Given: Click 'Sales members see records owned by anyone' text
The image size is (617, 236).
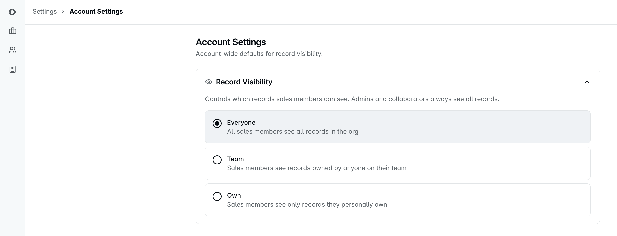Looking at the screenshot, I should pyautogui.click(x=317, y=168).
